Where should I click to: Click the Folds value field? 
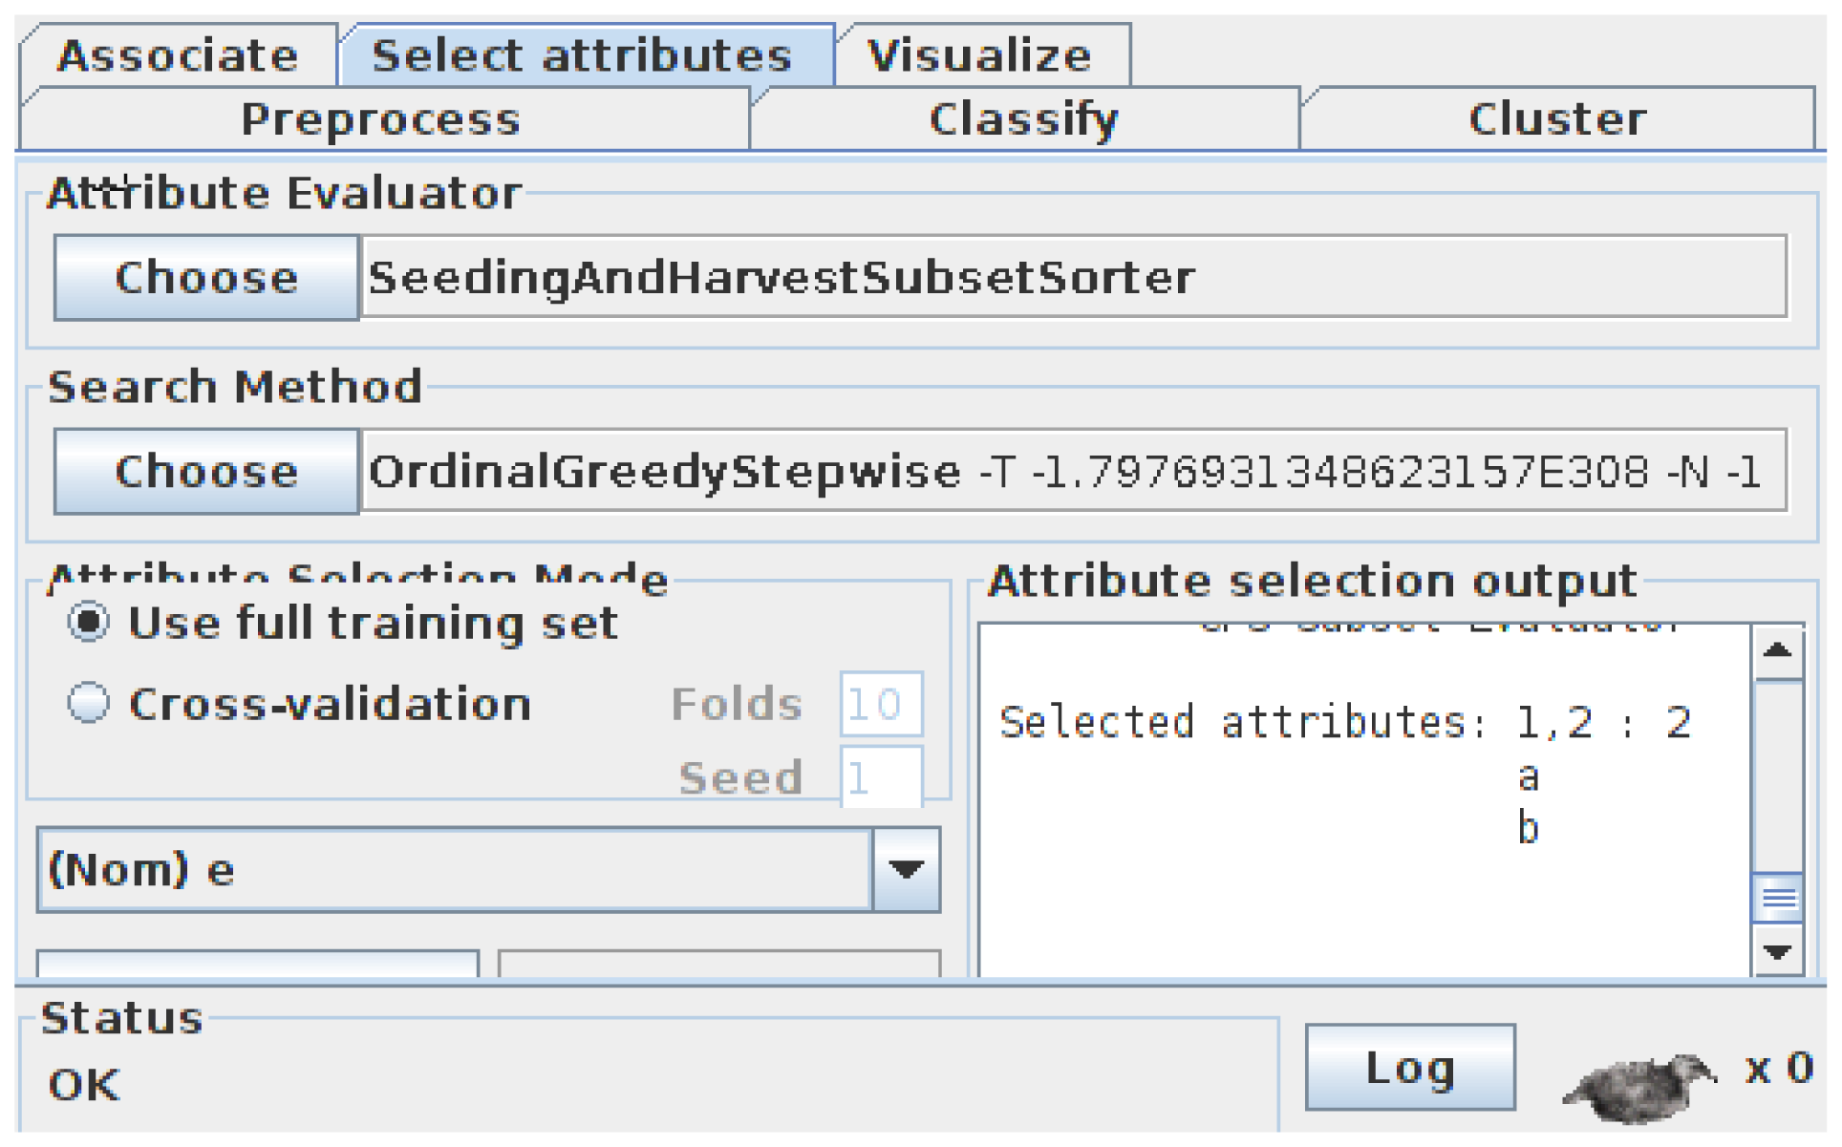(881, 705)
